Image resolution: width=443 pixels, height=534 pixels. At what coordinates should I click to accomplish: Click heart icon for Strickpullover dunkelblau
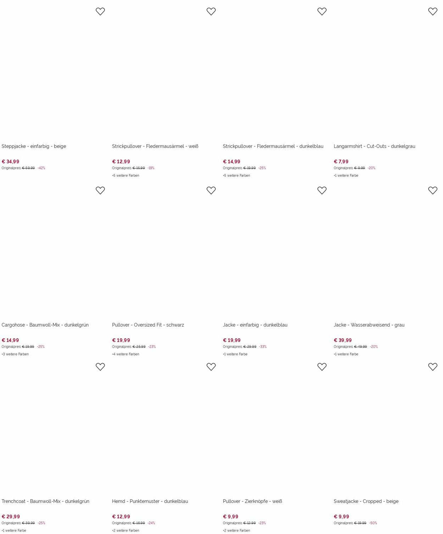click(322, 12)
